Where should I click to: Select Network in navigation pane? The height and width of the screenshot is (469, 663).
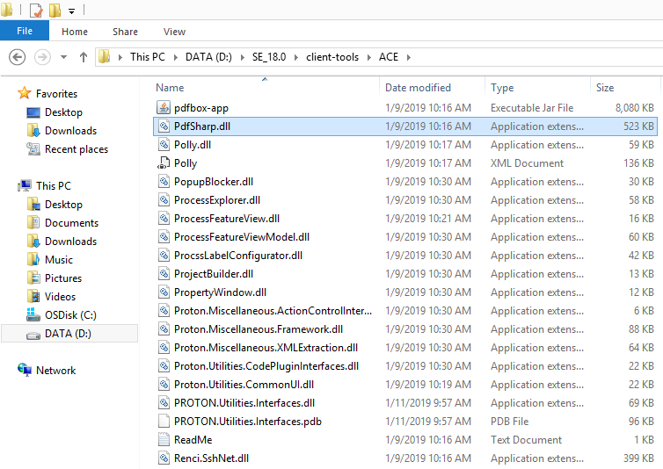(x=55, y=371)
